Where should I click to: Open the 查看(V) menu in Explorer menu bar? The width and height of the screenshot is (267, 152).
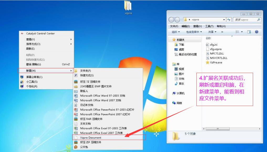tap(197, 26)
